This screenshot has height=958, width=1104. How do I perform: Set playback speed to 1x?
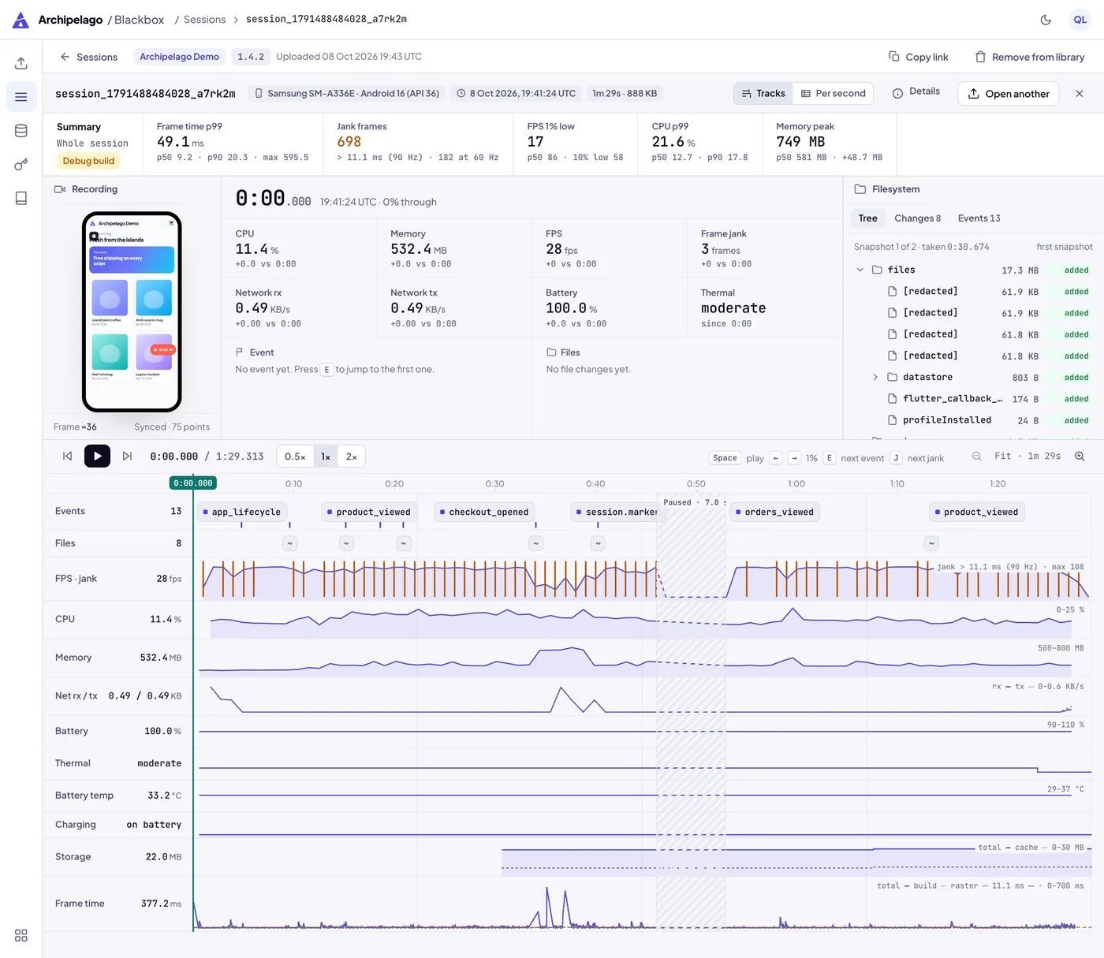pyautogui.click(x=326, y=457)
